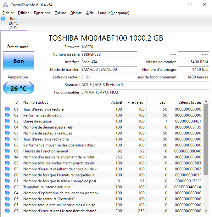The width and height of the screenshot is (212, 217).
Task: Click the ID column header
Action: click(16, 102)
